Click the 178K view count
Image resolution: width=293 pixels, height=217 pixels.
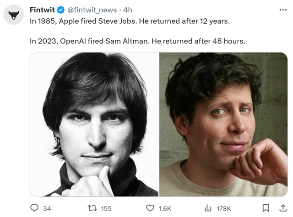point(224,208)
